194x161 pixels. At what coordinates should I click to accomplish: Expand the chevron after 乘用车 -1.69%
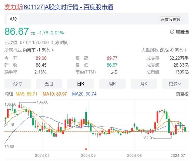point(53,50)
